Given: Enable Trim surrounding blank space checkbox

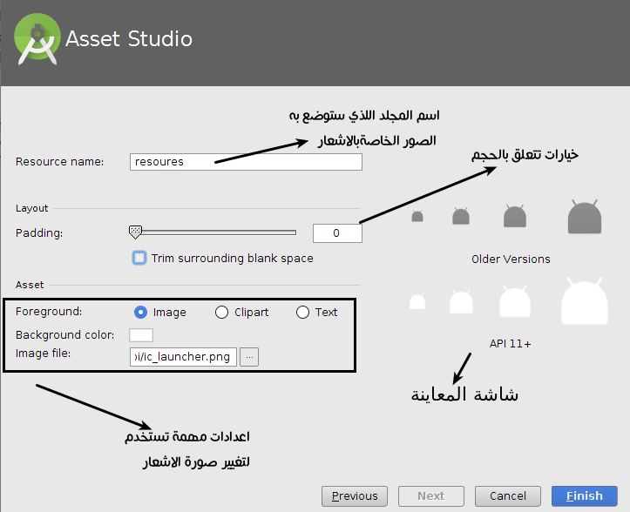Looking at the screenshot, I should click(x=139, y=258).
